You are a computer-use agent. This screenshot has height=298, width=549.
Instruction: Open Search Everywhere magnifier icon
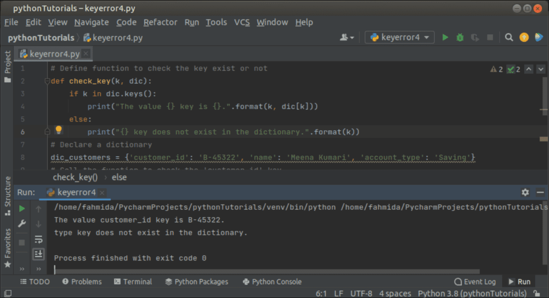(509, 37)
